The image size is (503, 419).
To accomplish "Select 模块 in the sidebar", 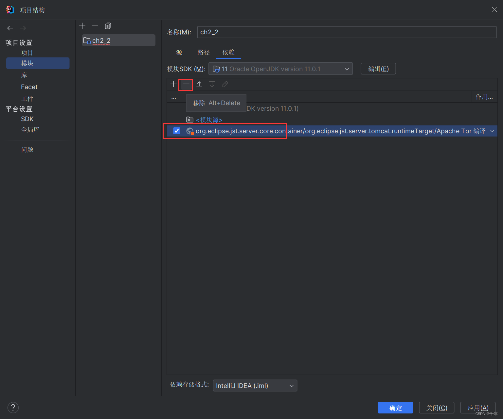I will (x=38, y=63).
